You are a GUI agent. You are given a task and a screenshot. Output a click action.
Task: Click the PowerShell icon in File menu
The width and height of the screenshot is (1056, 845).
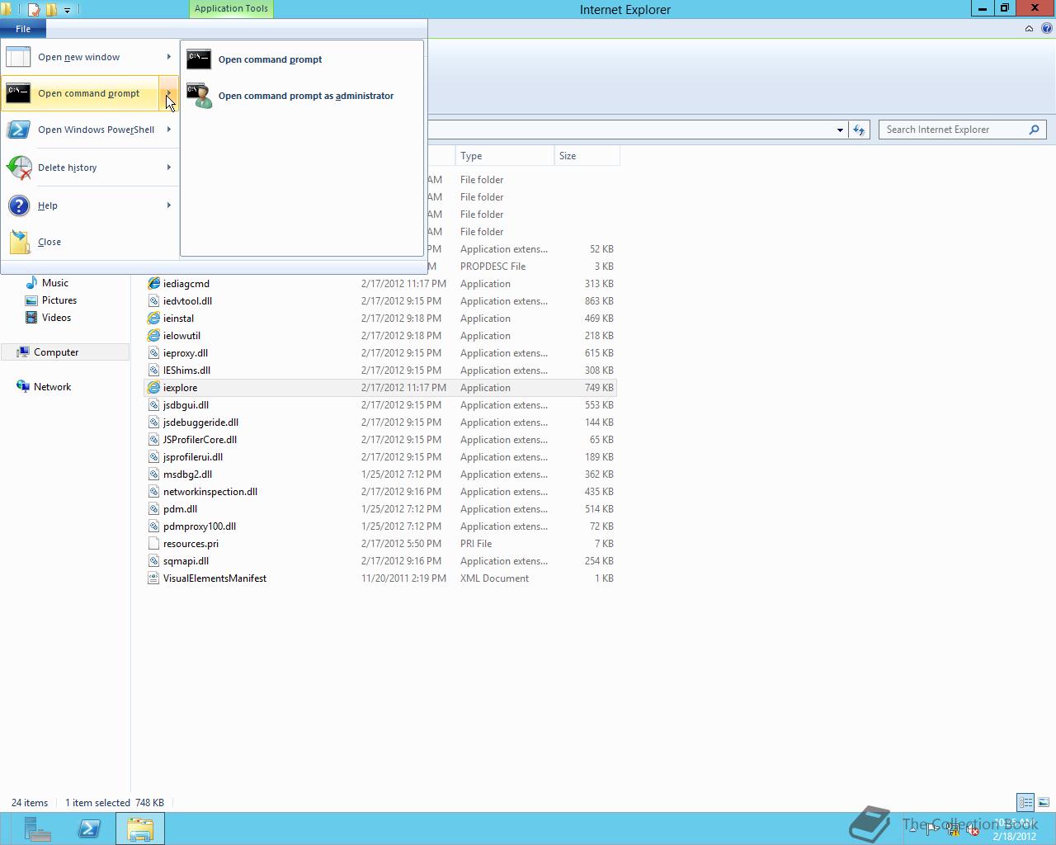18,130
